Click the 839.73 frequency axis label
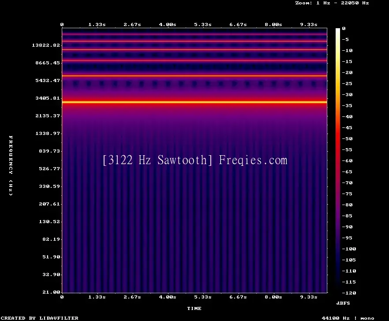Viewport: 389px width, 321px height. tap(49, 151)
